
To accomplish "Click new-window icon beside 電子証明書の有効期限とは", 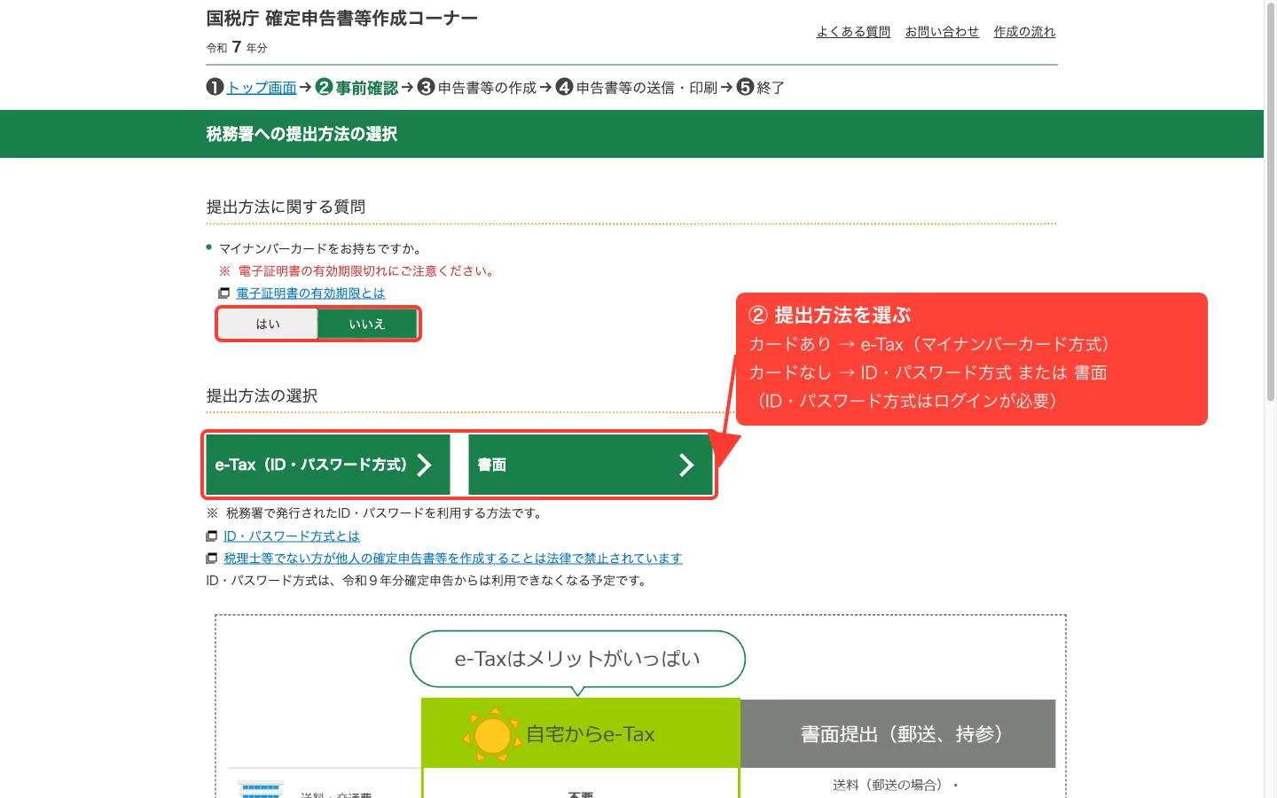I will click(x=224, y=293).
